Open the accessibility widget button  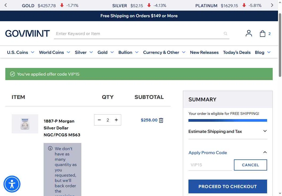coord(12,184)
